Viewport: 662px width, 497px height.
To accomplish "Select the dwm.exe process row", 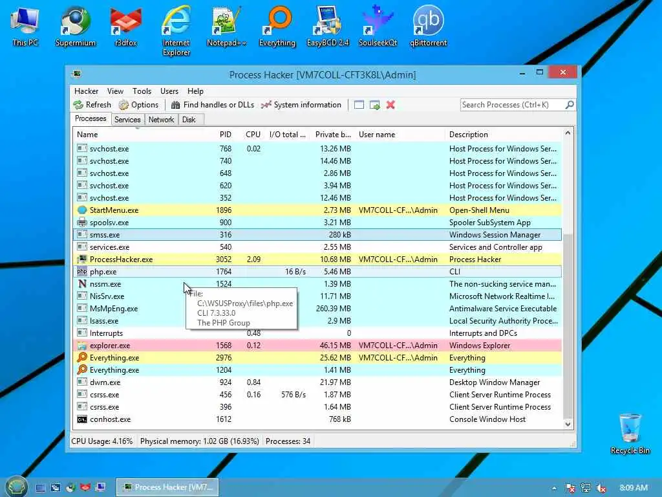I will [317, 382].
